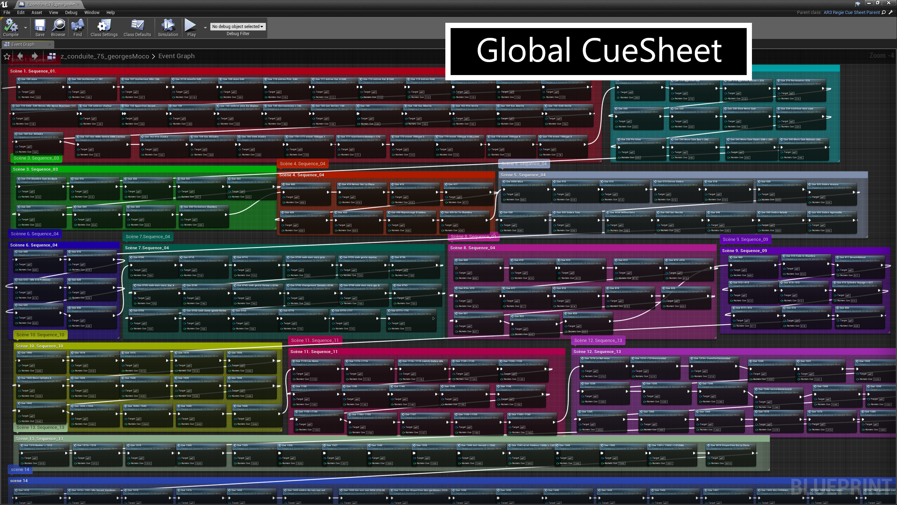Click the scene 14 comment bubble
This screenshot has height=505, width=897.
point(20,470)
